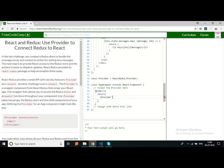This screenshot has height=168, width=224.
Task: Click the blue square Chrome extension icon
Action: click(205, 29)
